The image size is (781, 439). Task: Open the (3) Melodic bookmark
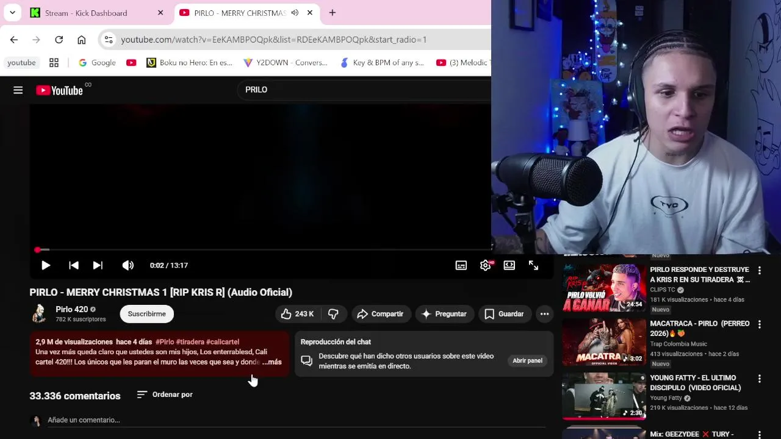(x=462, y=63)
